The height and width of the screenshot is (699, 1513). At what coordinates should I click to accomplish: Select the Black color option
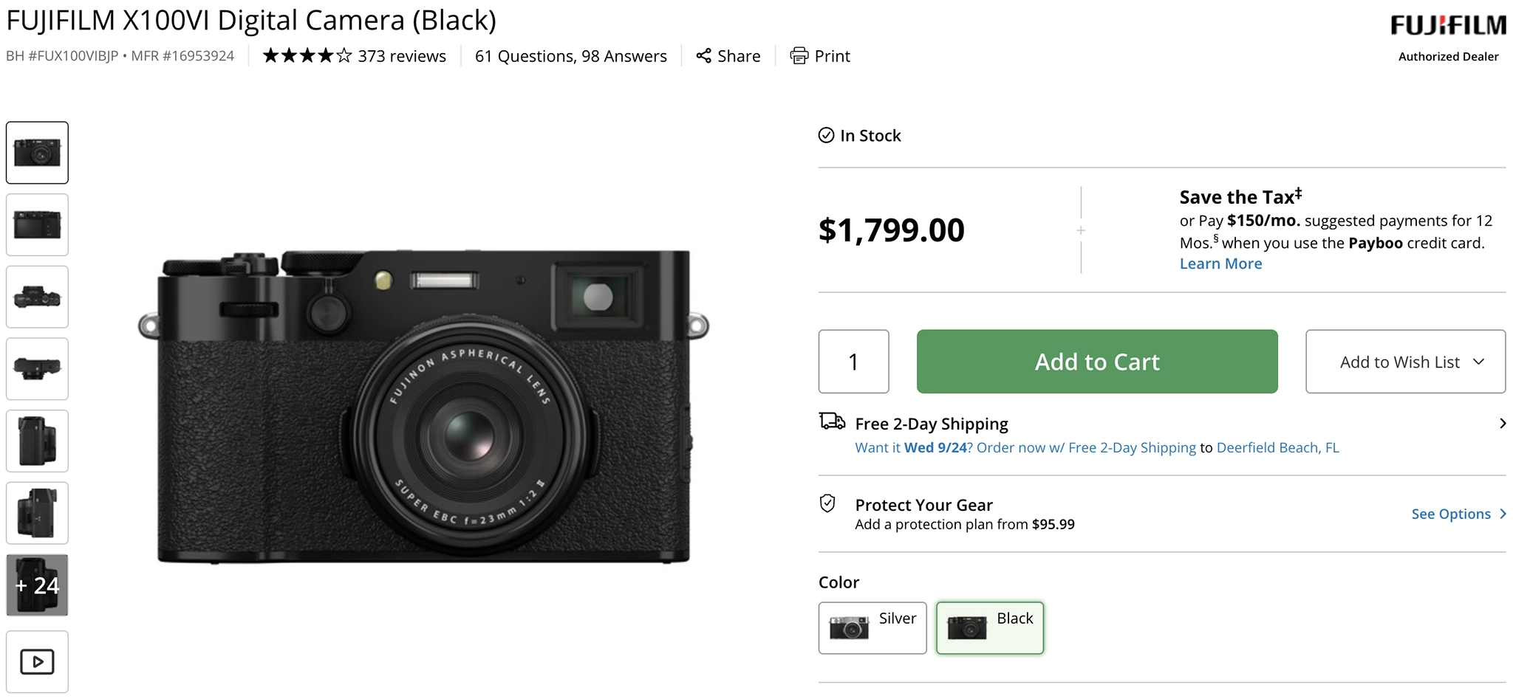click(x=989, y=627)
